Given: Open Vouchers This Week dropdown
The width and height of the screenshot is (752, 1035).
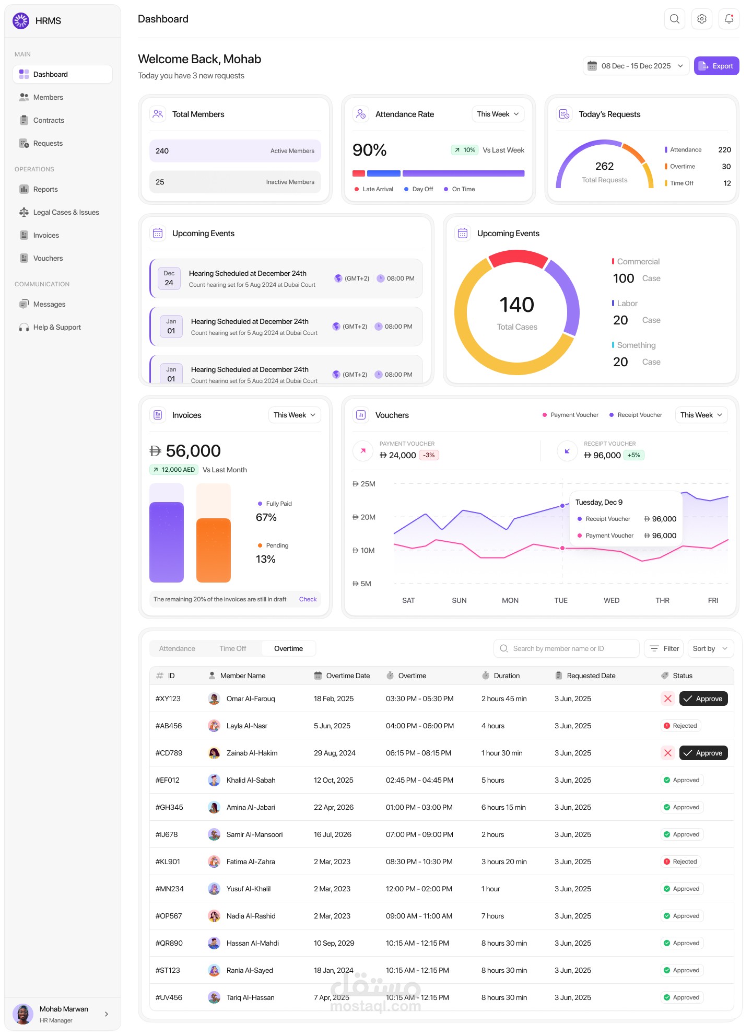Looking at the screenshot, I should 701,415.
